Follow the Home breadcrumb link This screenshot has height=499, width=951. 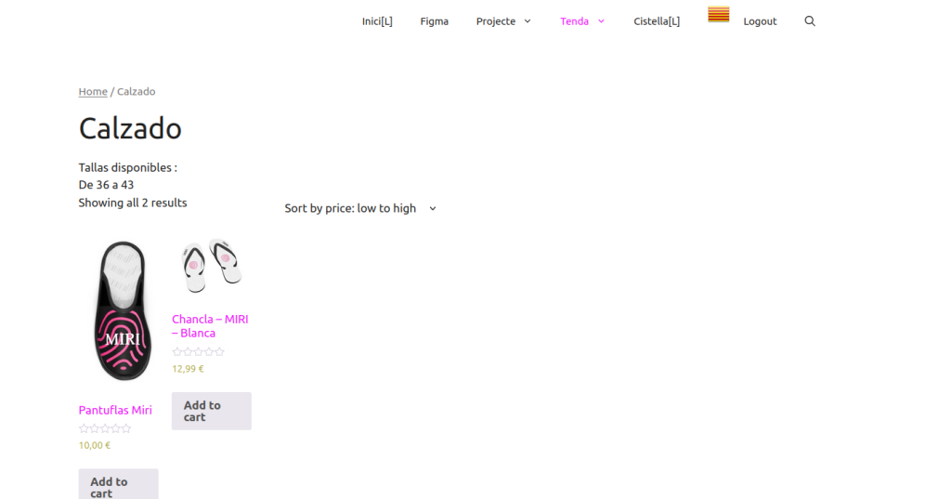(x=93, y=91)
